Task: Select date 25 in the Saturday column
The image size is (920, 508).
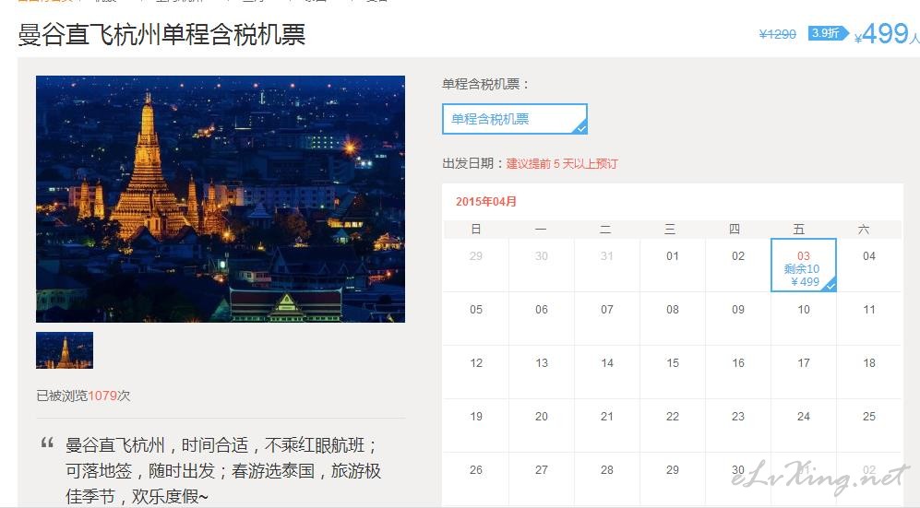Action: coord(868,417)
